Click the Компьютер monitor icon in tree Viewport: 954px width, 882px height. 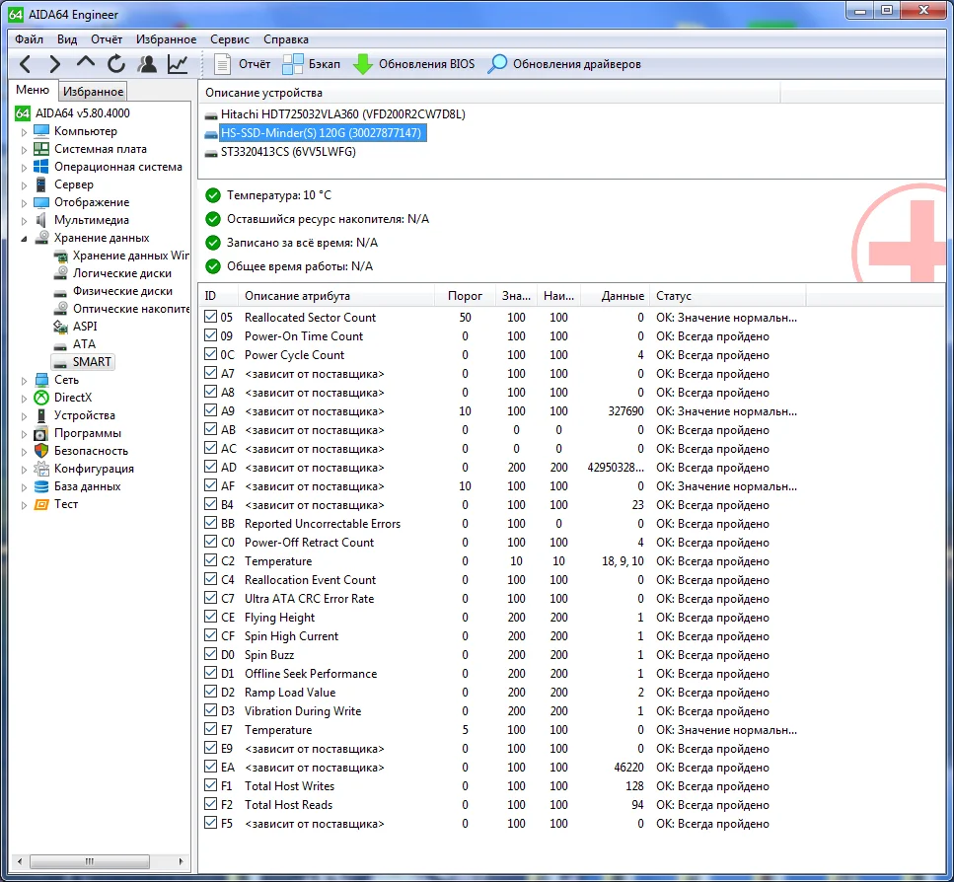pos(41,131)
